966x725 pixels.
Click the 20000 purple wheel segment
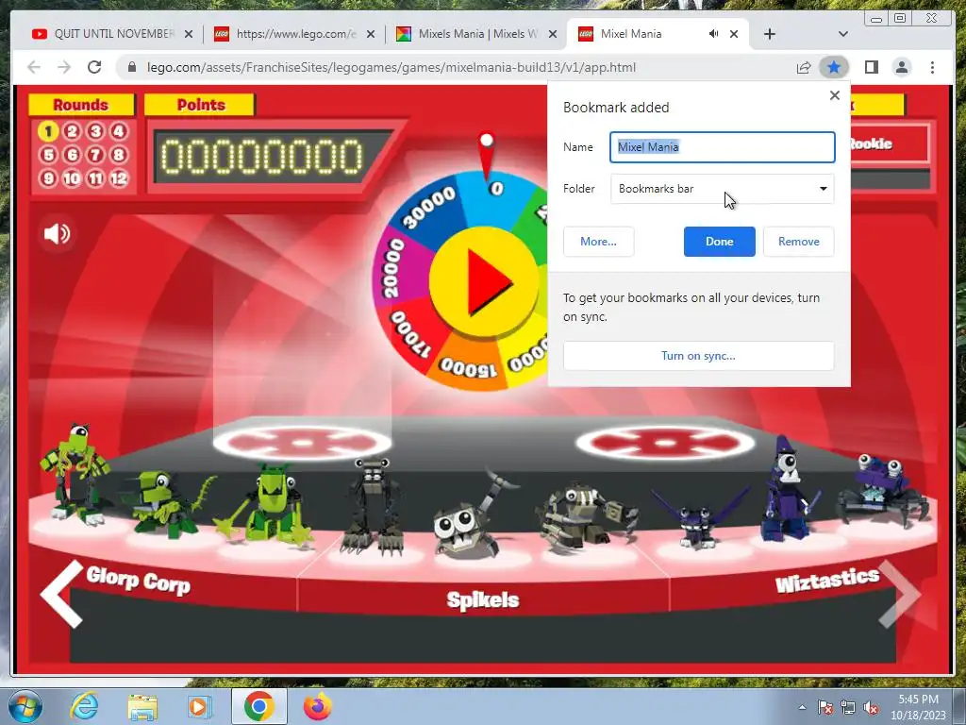pos(395,269)
